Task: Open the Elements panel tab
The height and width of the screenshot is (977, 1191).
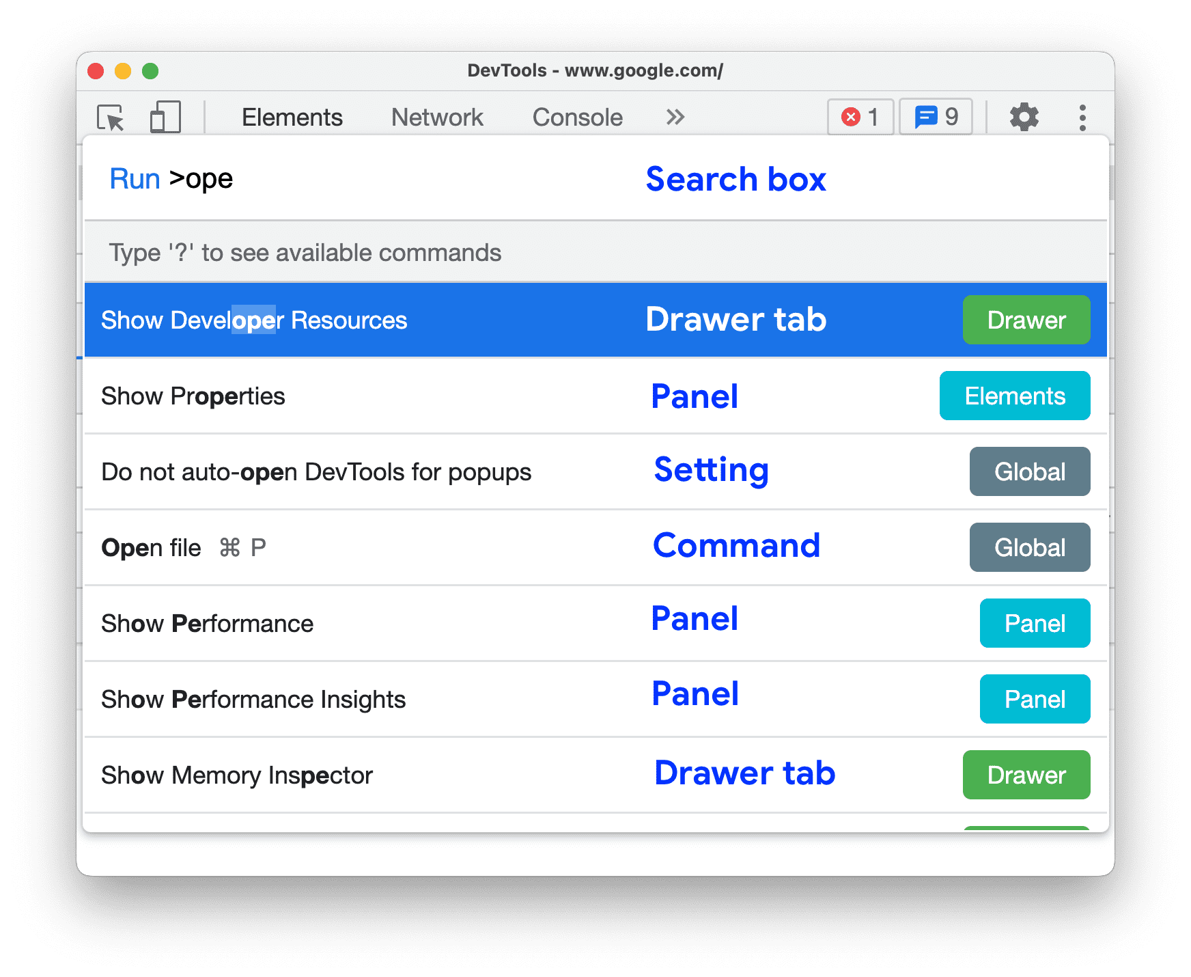Action: coord(292,117)
